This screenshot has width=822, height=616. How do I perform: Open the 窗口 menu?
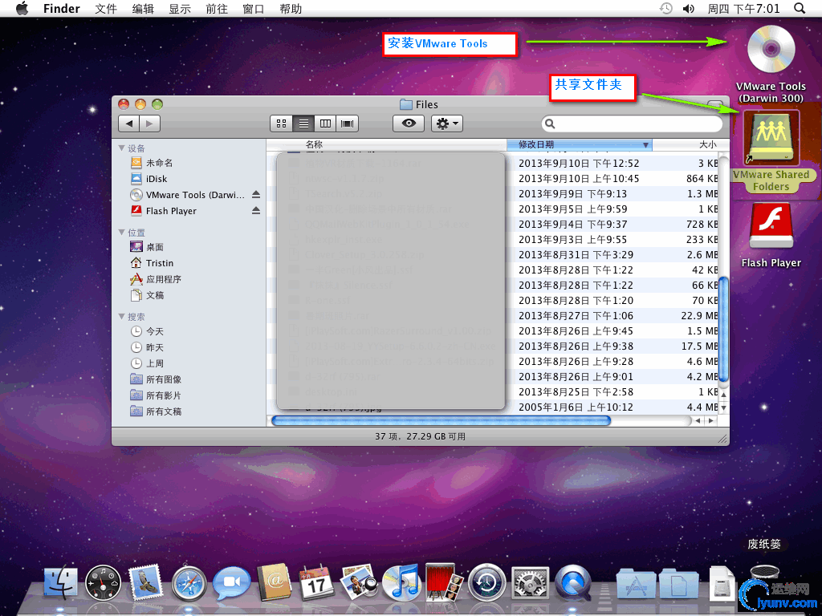254,8
